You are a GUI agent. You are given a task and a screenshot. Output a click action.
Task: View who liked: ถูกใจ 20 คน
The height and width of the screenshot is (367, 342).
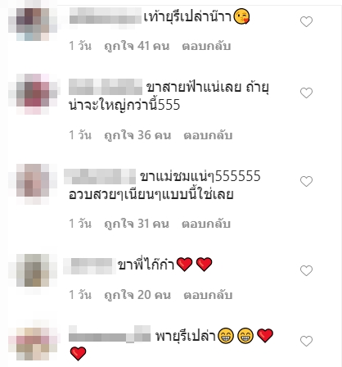pos(137,295)
